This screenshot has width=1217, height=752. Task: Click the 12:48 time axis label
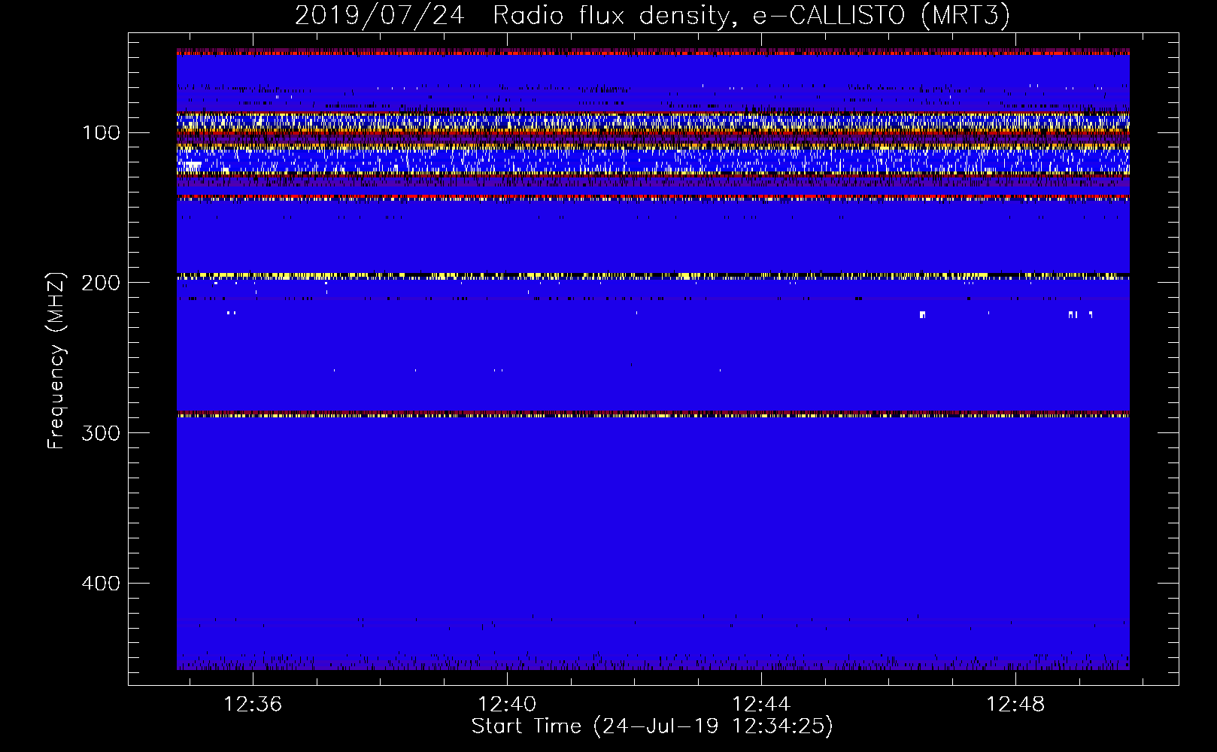coord(1015,705)
